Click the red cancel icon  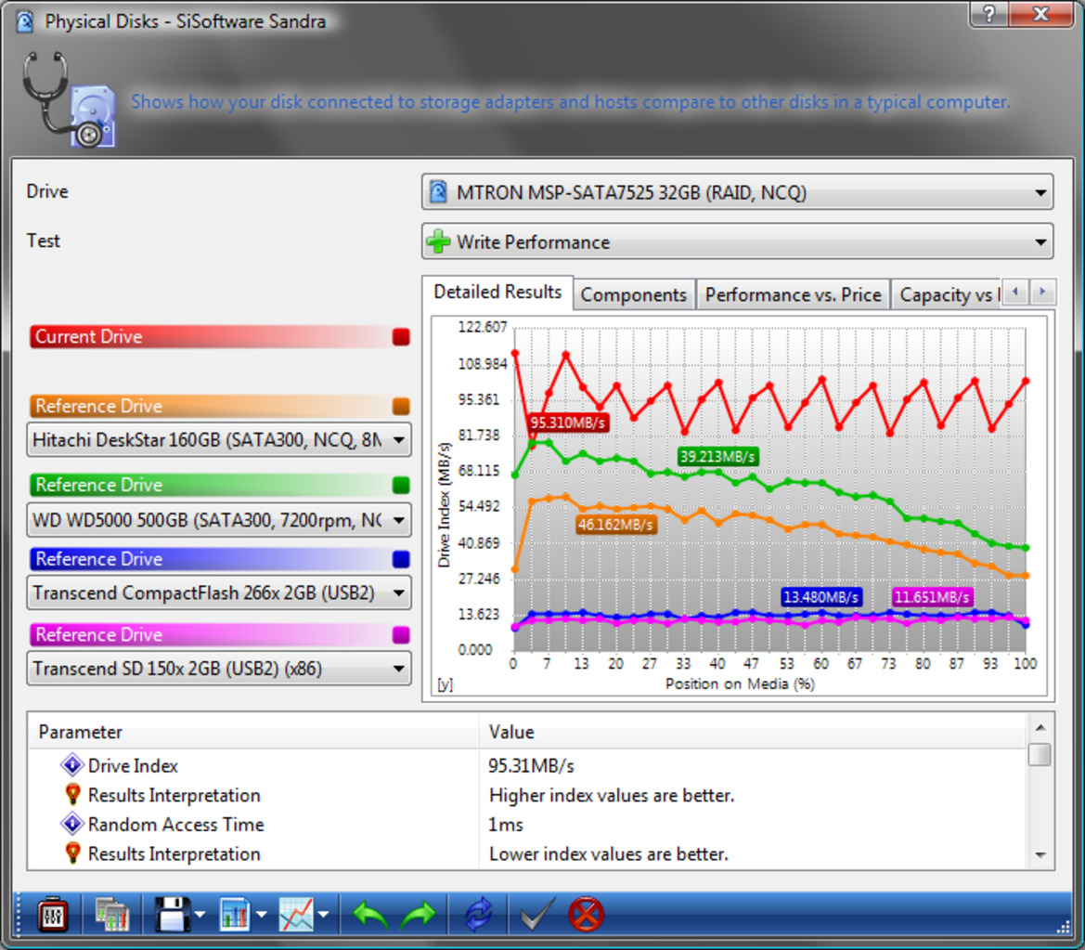[586, 916]
